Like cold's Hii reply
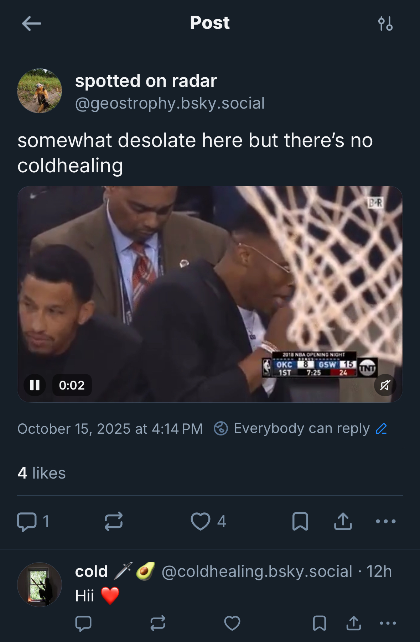Image resolution: width=420 pixels, height=642 pixels. [232, 623]
